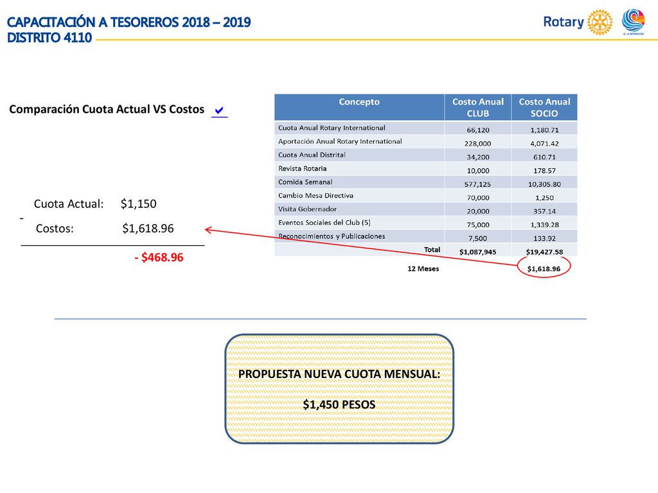Click the club cost value 66,120
Viewport: 658px width, 493px height.
point(478,130)
